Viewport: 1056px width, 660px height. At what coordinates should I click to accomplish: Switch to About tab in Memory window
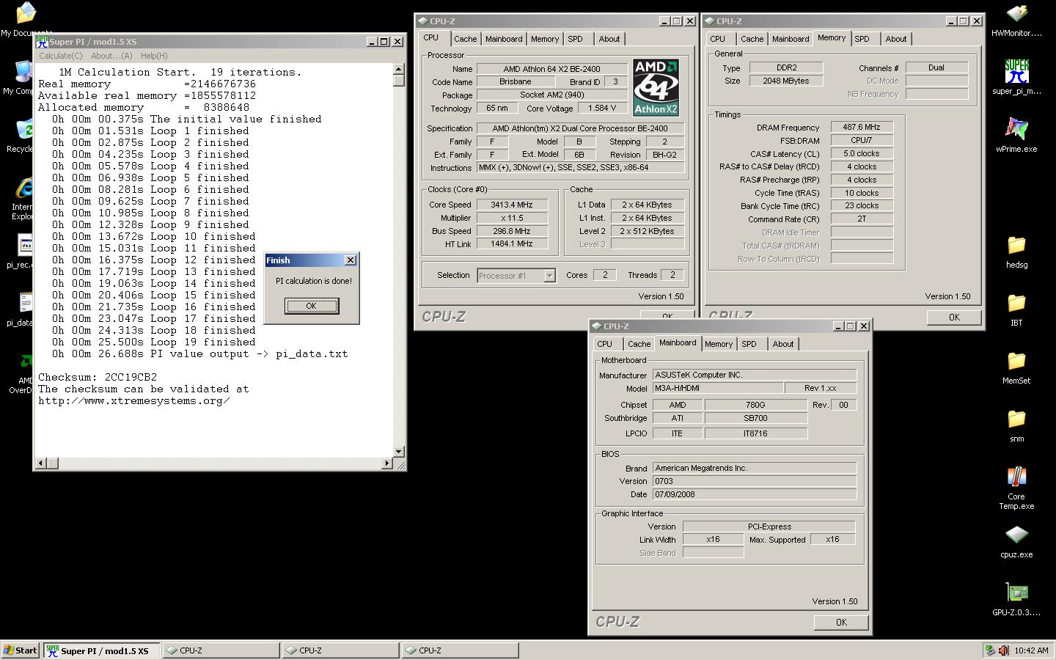896,39
